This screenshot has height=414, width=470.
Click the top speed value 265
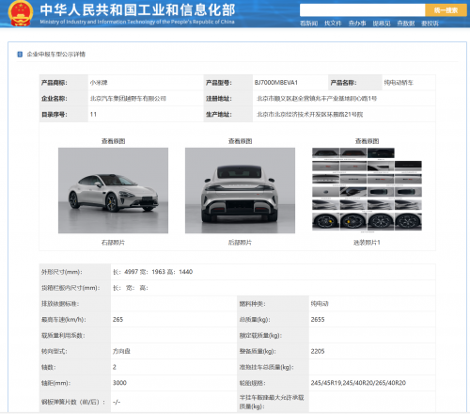pos(117,319)
